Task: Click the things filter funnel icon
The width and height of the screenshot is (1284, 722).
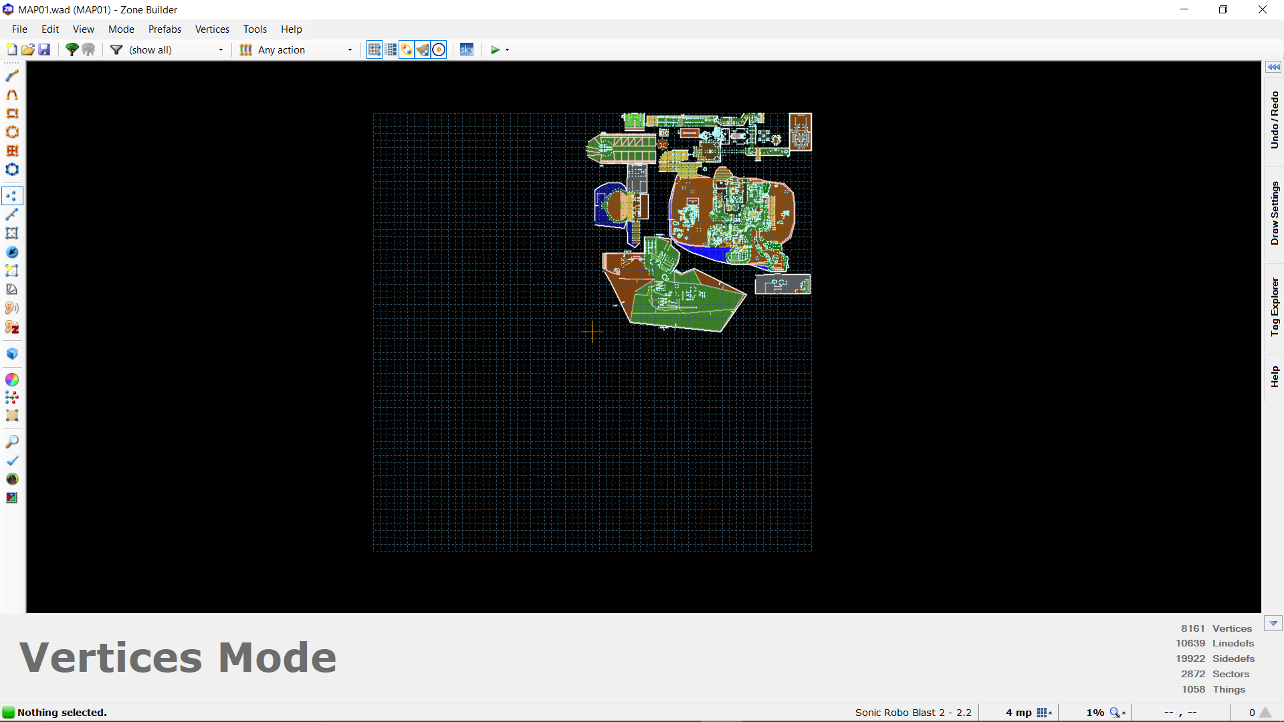Action: coord(116,49)
